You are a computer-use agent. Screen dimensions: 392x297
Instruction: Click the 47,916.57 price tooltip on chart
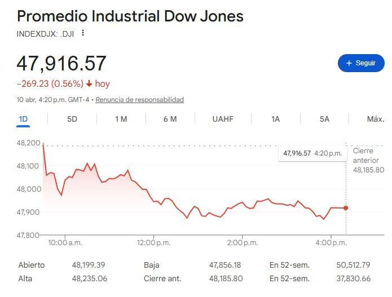[312, 153]
